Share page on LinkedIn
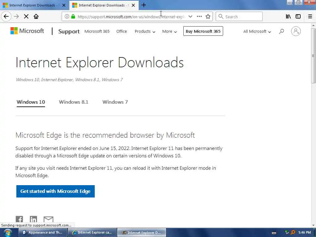This screenshot has width=316, height=237. click(x=33, y=219)
